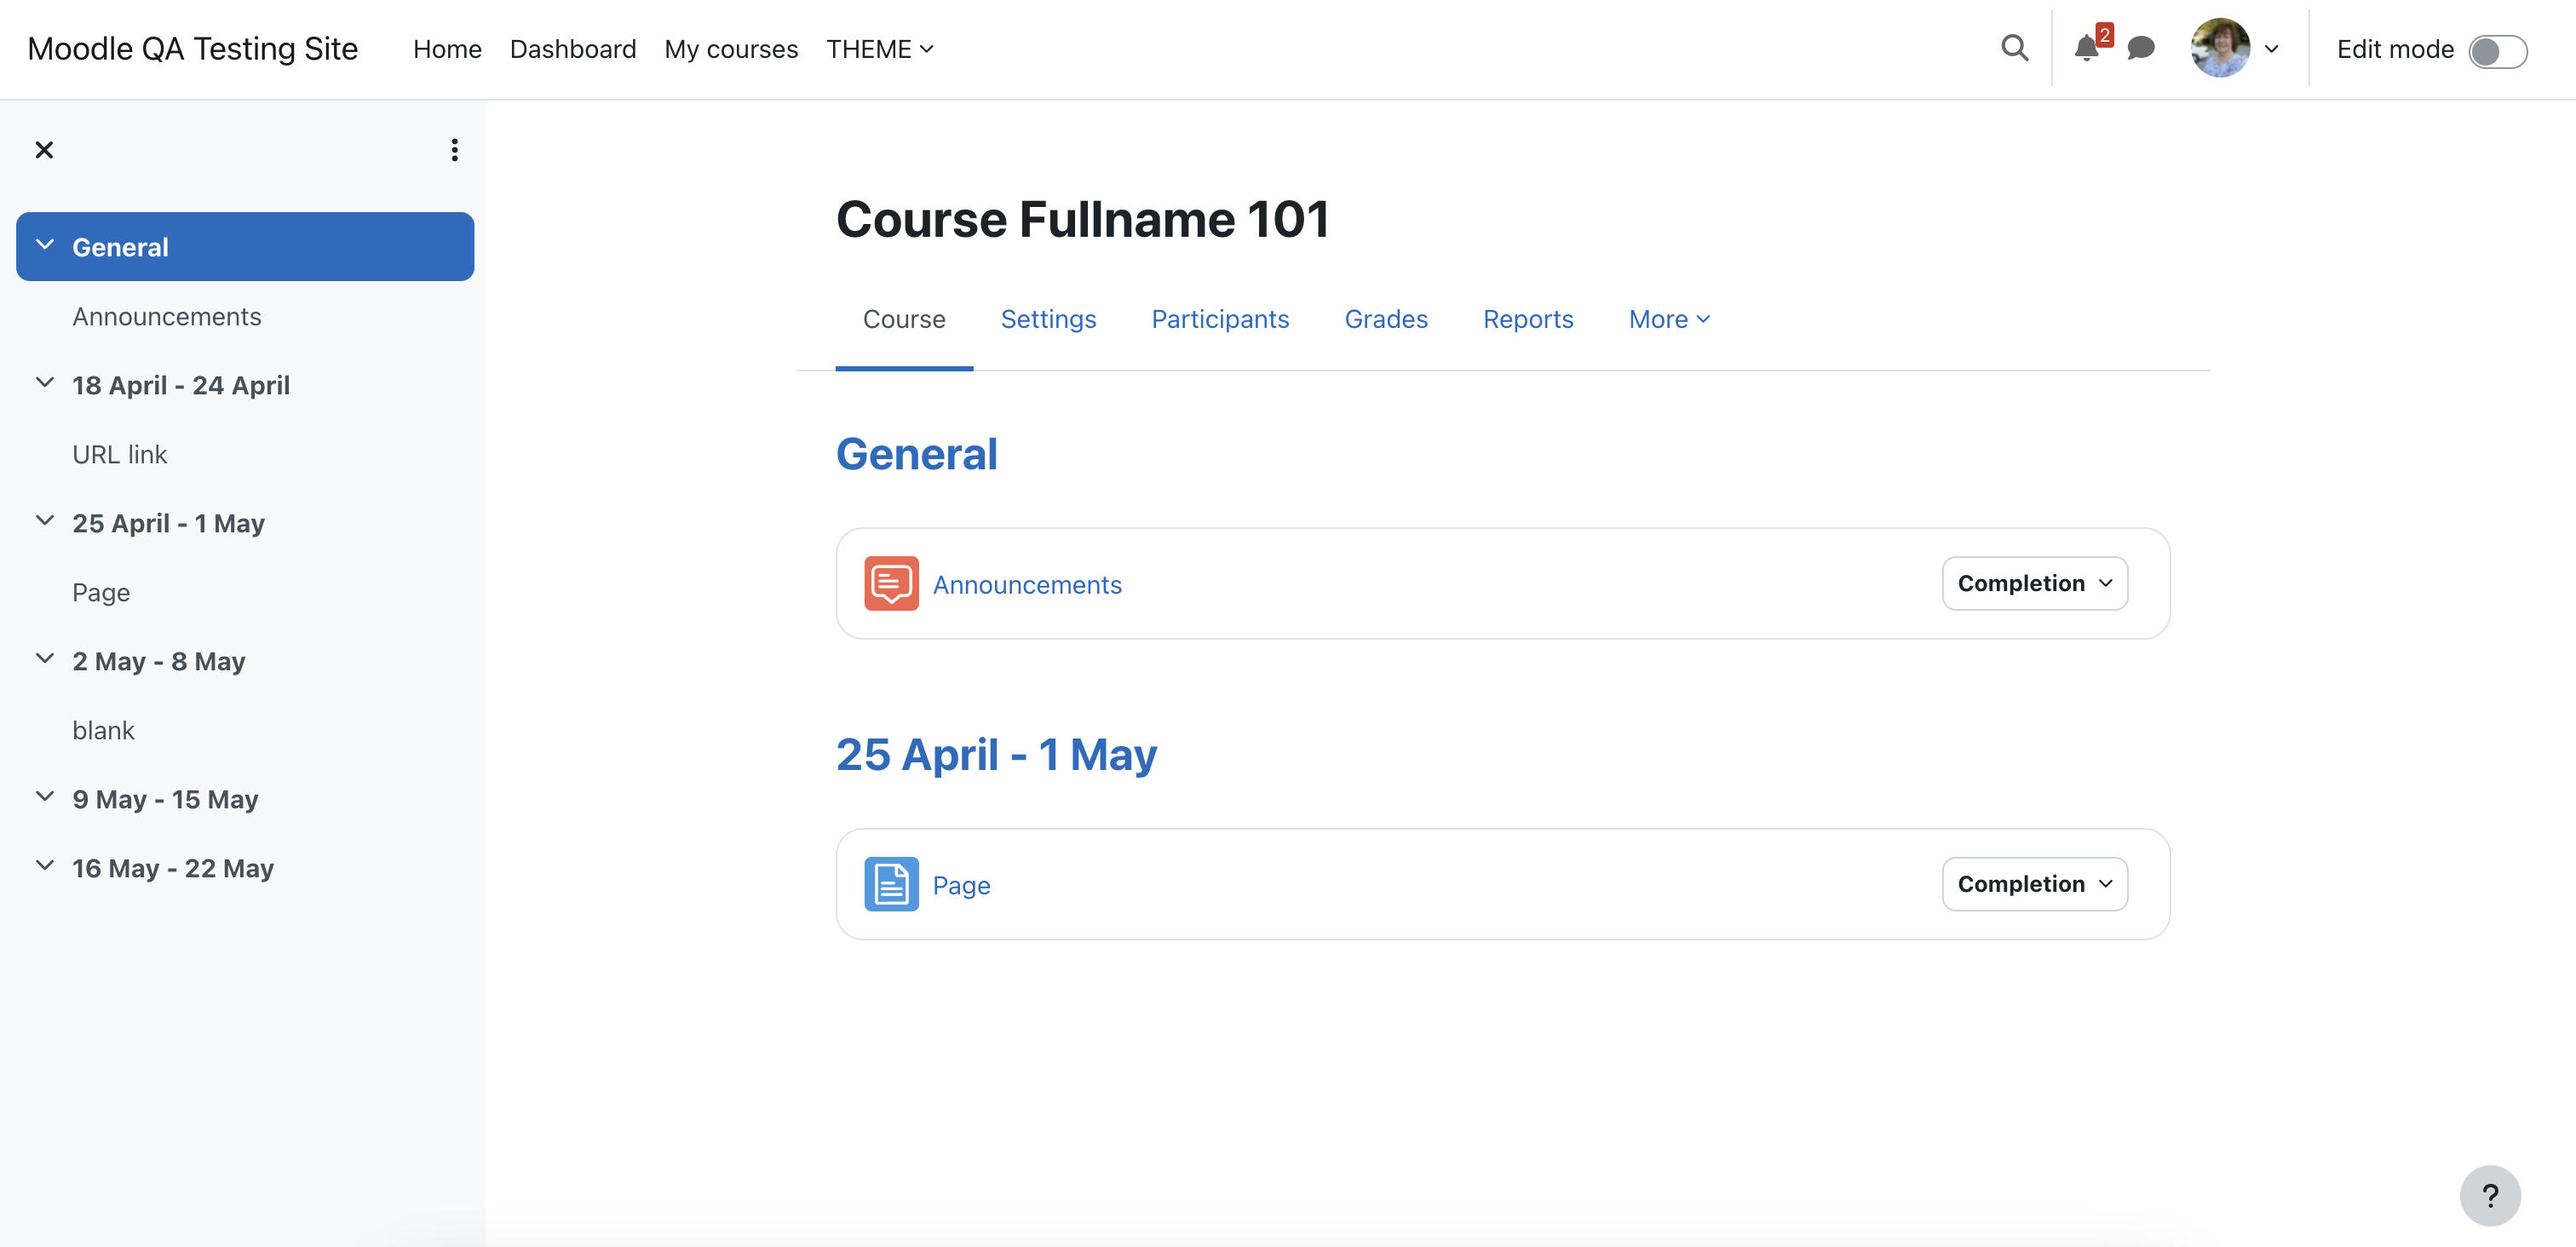
Task: Open Dashboard from top navigation
Action: click(573, 49)
